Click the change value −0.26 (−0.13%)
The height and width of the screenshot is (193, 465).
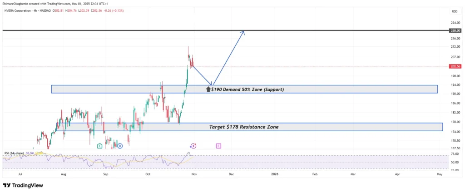(x=114, y=11)
